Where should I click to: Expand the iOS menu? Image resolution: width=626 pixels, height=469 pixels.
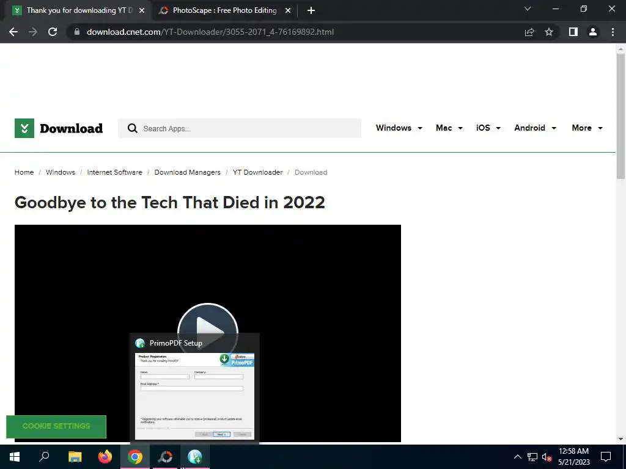pos(488,128)
